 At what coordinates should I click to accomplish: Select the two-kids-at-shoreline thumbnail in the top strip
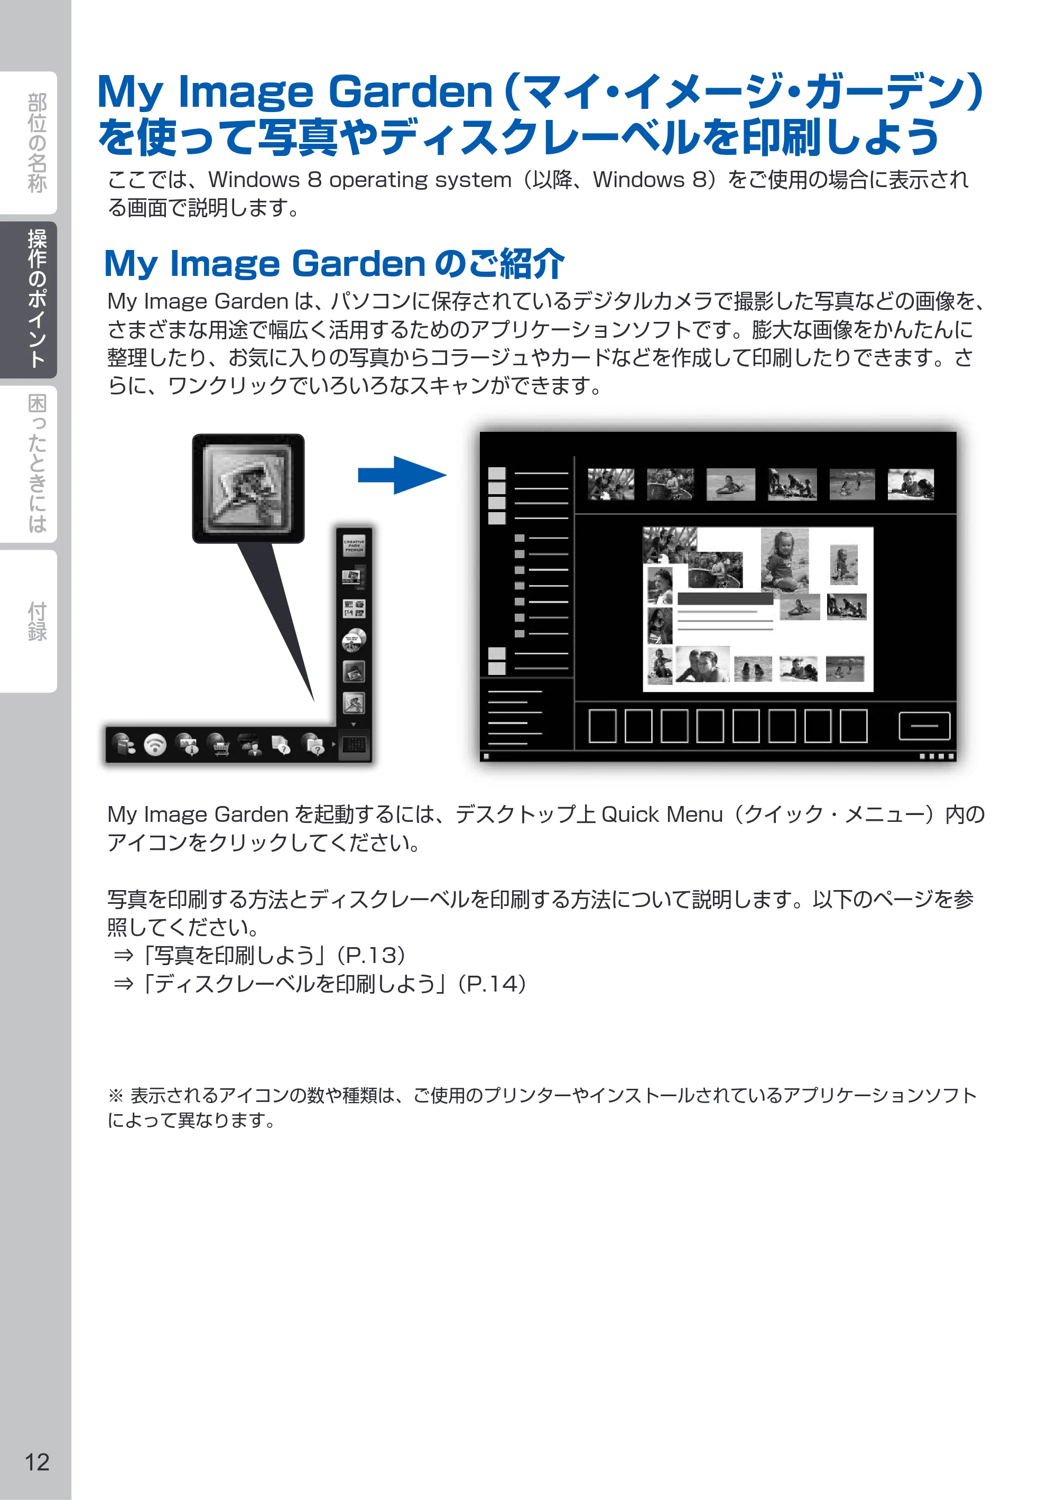pos(852,484)
